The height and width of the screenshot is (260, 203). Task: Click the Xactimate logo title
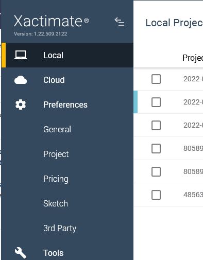coord(51,21)
